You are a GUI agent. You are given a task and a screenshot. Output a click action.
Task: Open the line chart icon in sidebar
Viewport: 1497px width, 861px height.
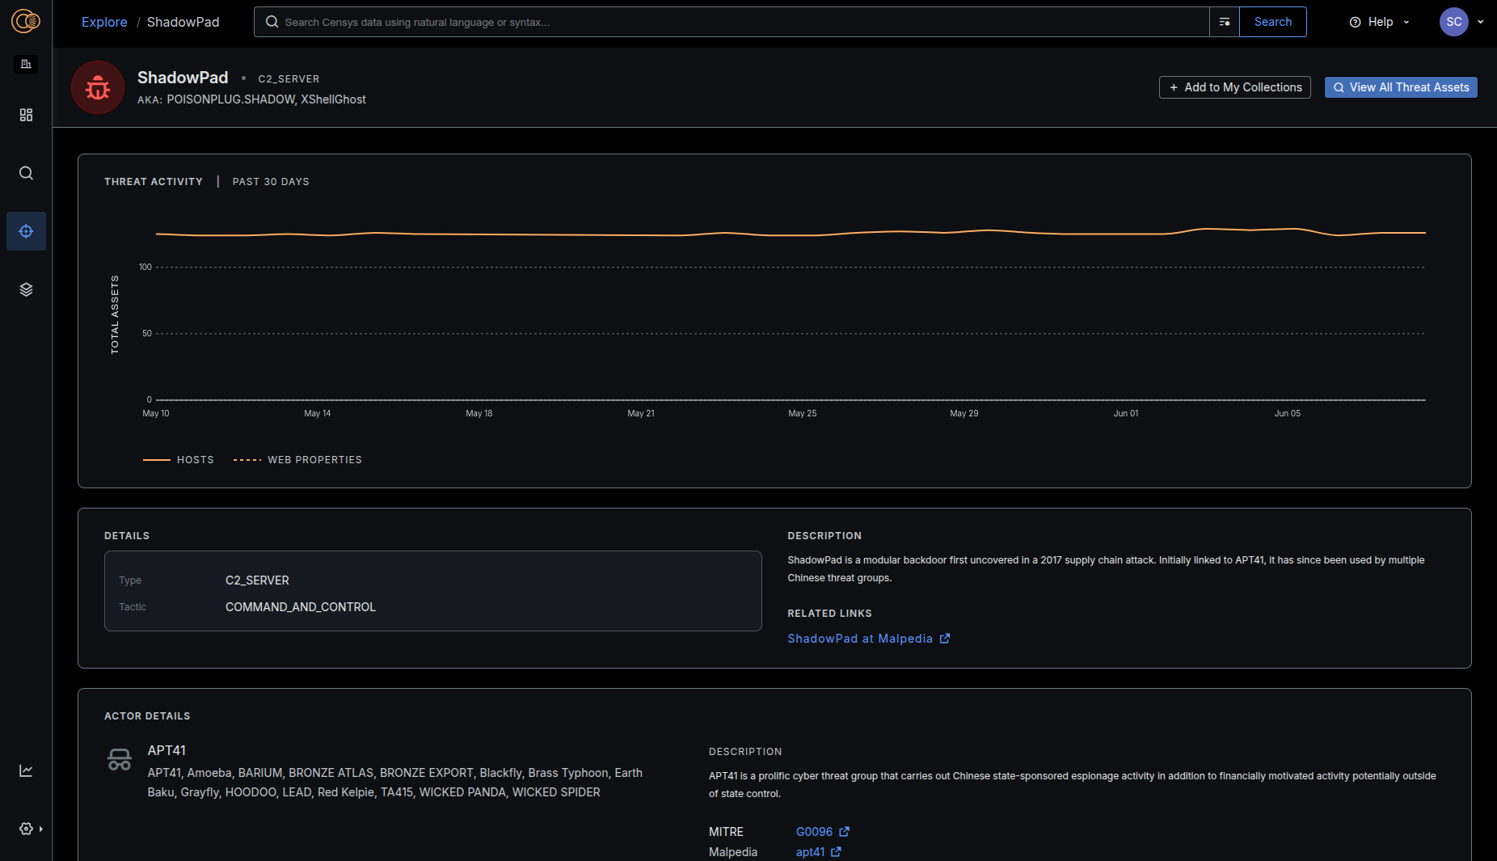[26, 770]
